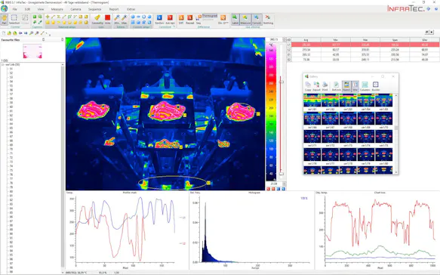440x275 pixels.
Task: Toggle the Measure use-selection button
Action: (245, 20)
